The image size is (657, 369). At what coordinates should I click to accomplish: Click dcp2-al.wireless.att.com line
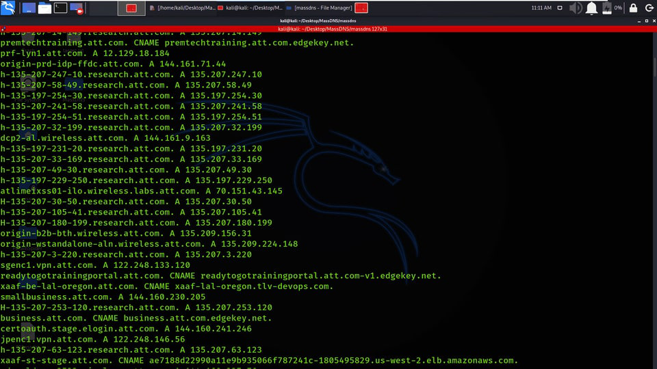click(x=105, y=138)
